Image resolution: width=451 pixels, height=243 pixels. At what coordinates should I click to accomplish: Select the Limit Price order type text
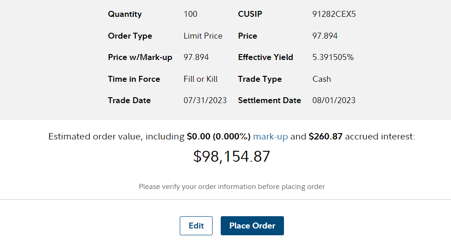coord(203,36)
